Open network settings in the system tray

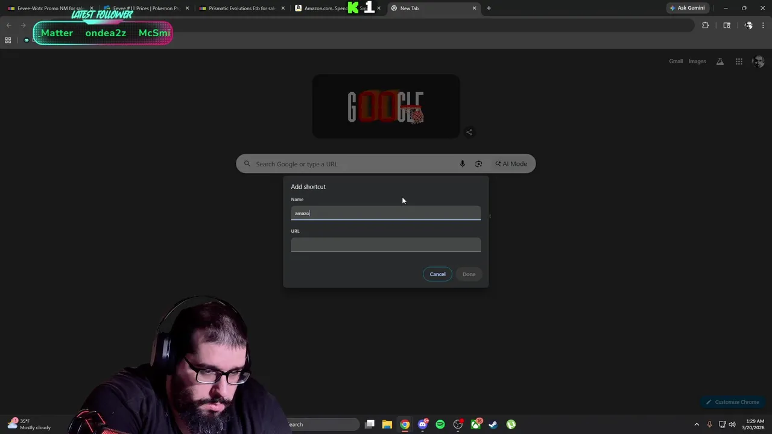722,424
